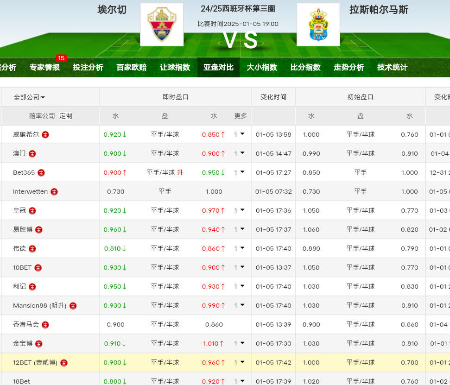Click the red 主 icon next to 伟德

pyautogui.click(x=32, y=249)
